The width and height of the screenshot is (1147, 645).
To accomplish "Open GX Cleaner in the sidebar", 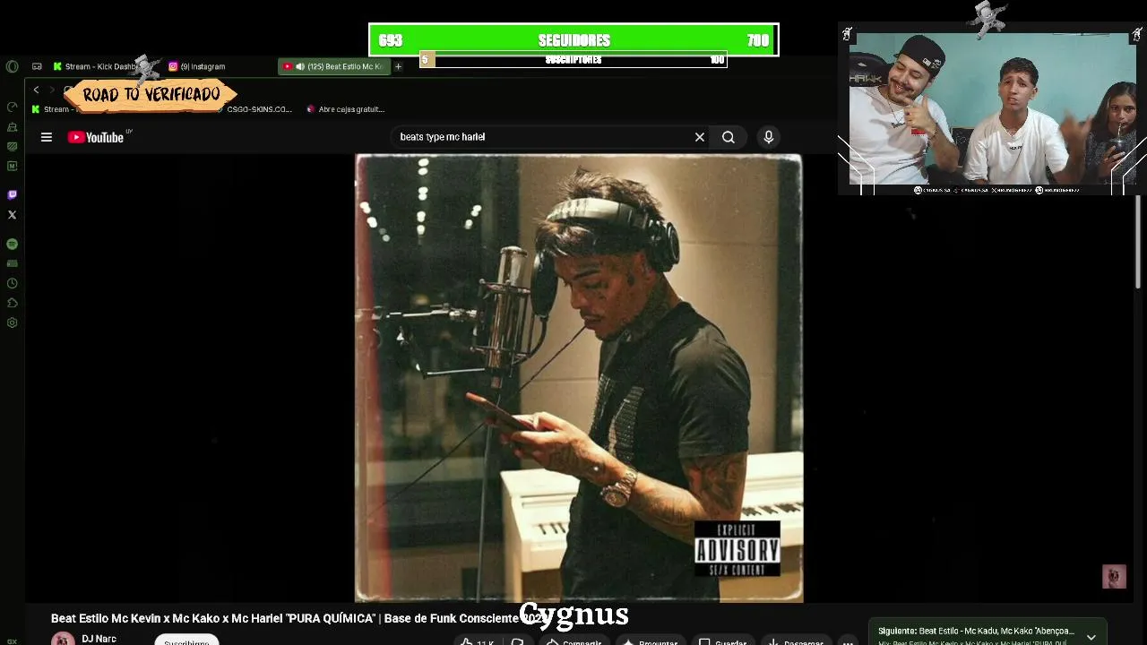I will (x=12, y=127).
